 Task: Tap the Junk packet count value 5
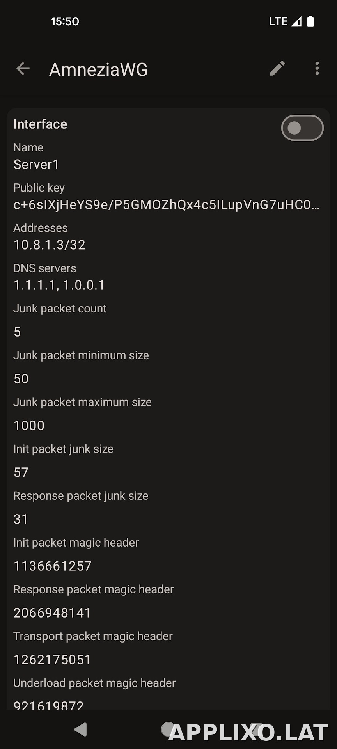(17, 332)
